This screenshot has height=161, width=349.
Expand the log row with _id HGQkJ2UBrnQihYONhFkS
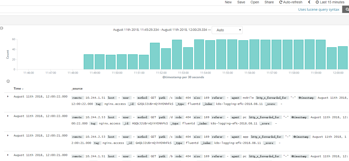[x=8, y=116]
